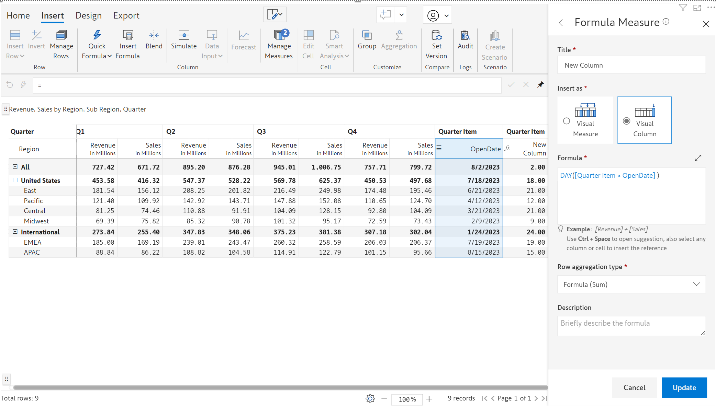Pin the formula bar
The height and width of the screenshot is (407, 716).
pos(540,84)
